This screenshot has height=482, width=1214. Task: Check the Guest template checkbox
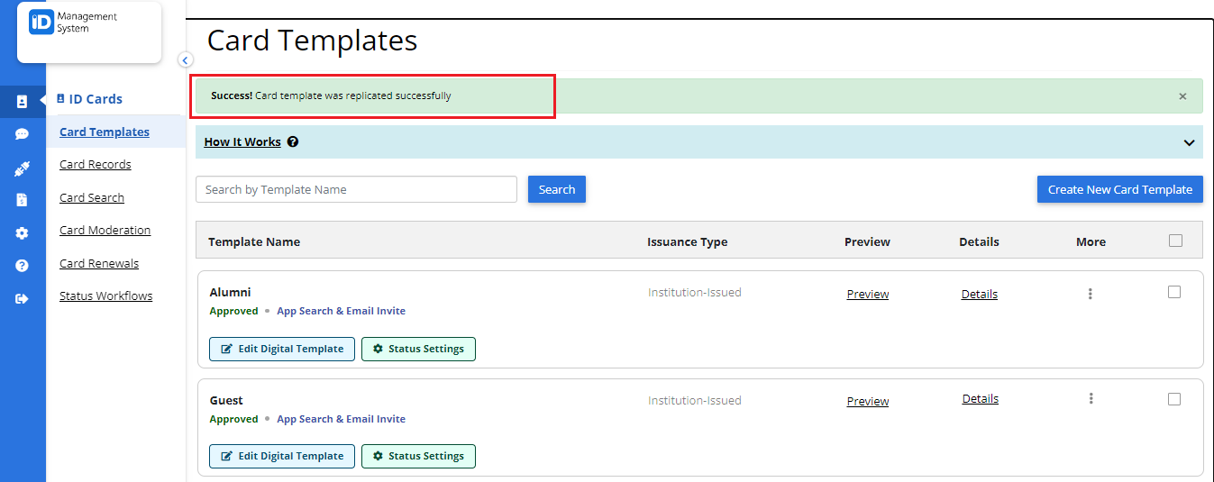tap(1174, 399)
